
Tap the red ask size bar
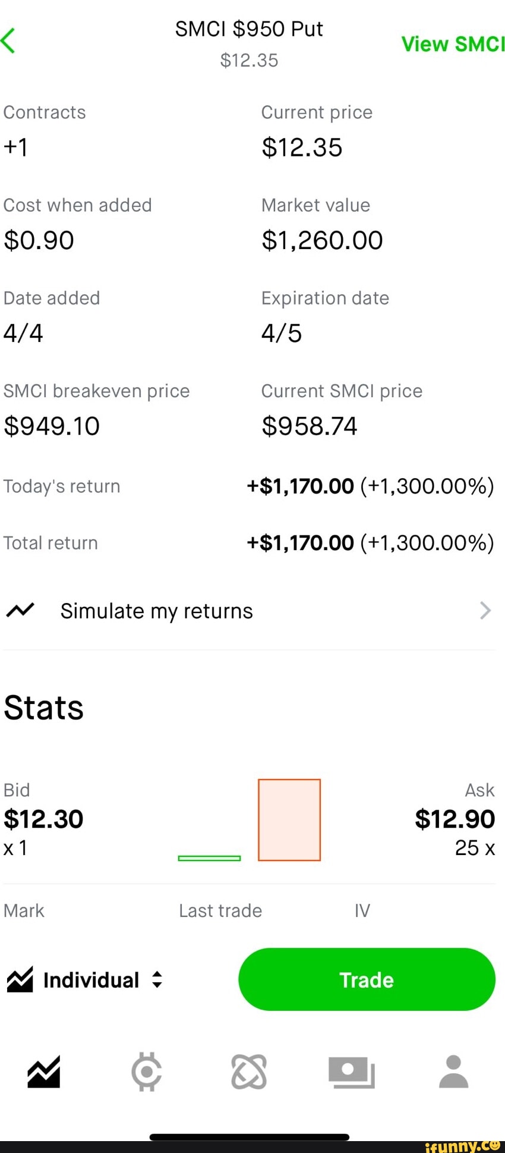coord(289,819)
